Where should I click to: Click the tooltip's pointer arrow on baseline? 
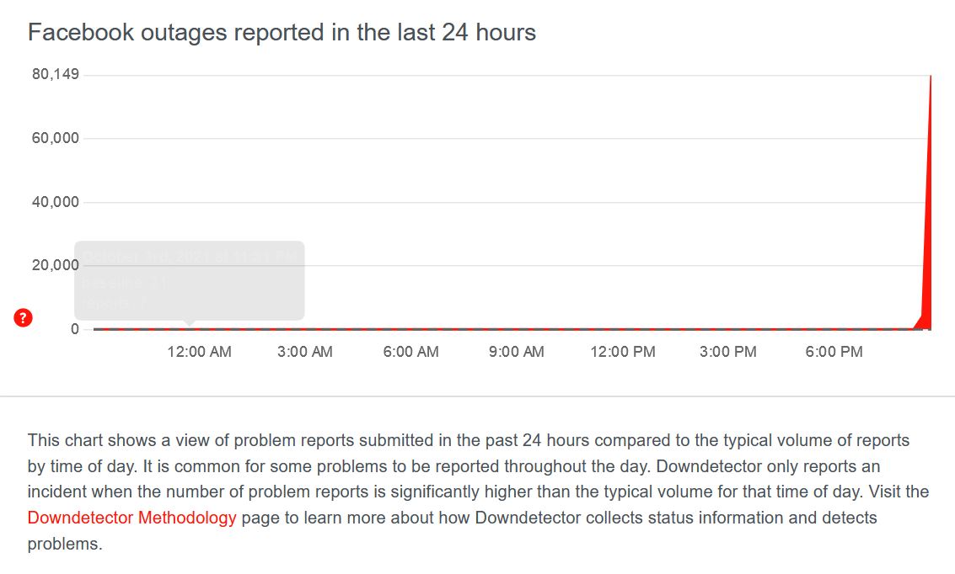pyautogui.click(x=190, y=323)
